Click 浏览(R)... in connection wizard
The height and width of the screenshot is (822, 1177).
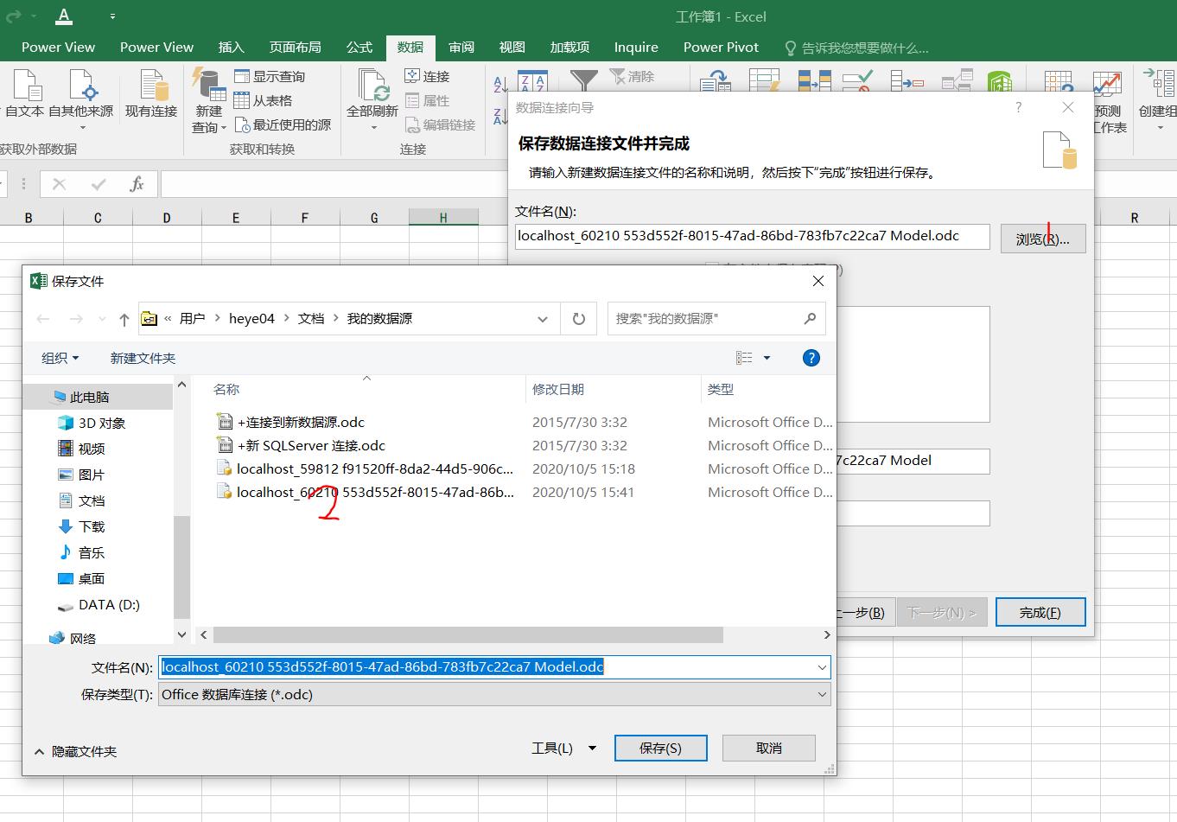(x=1043, y=239)
